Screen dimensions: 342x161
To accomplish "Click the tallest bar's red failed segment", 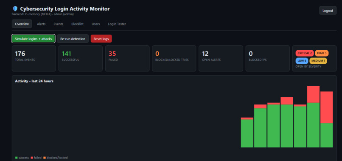I will point(314,94).
